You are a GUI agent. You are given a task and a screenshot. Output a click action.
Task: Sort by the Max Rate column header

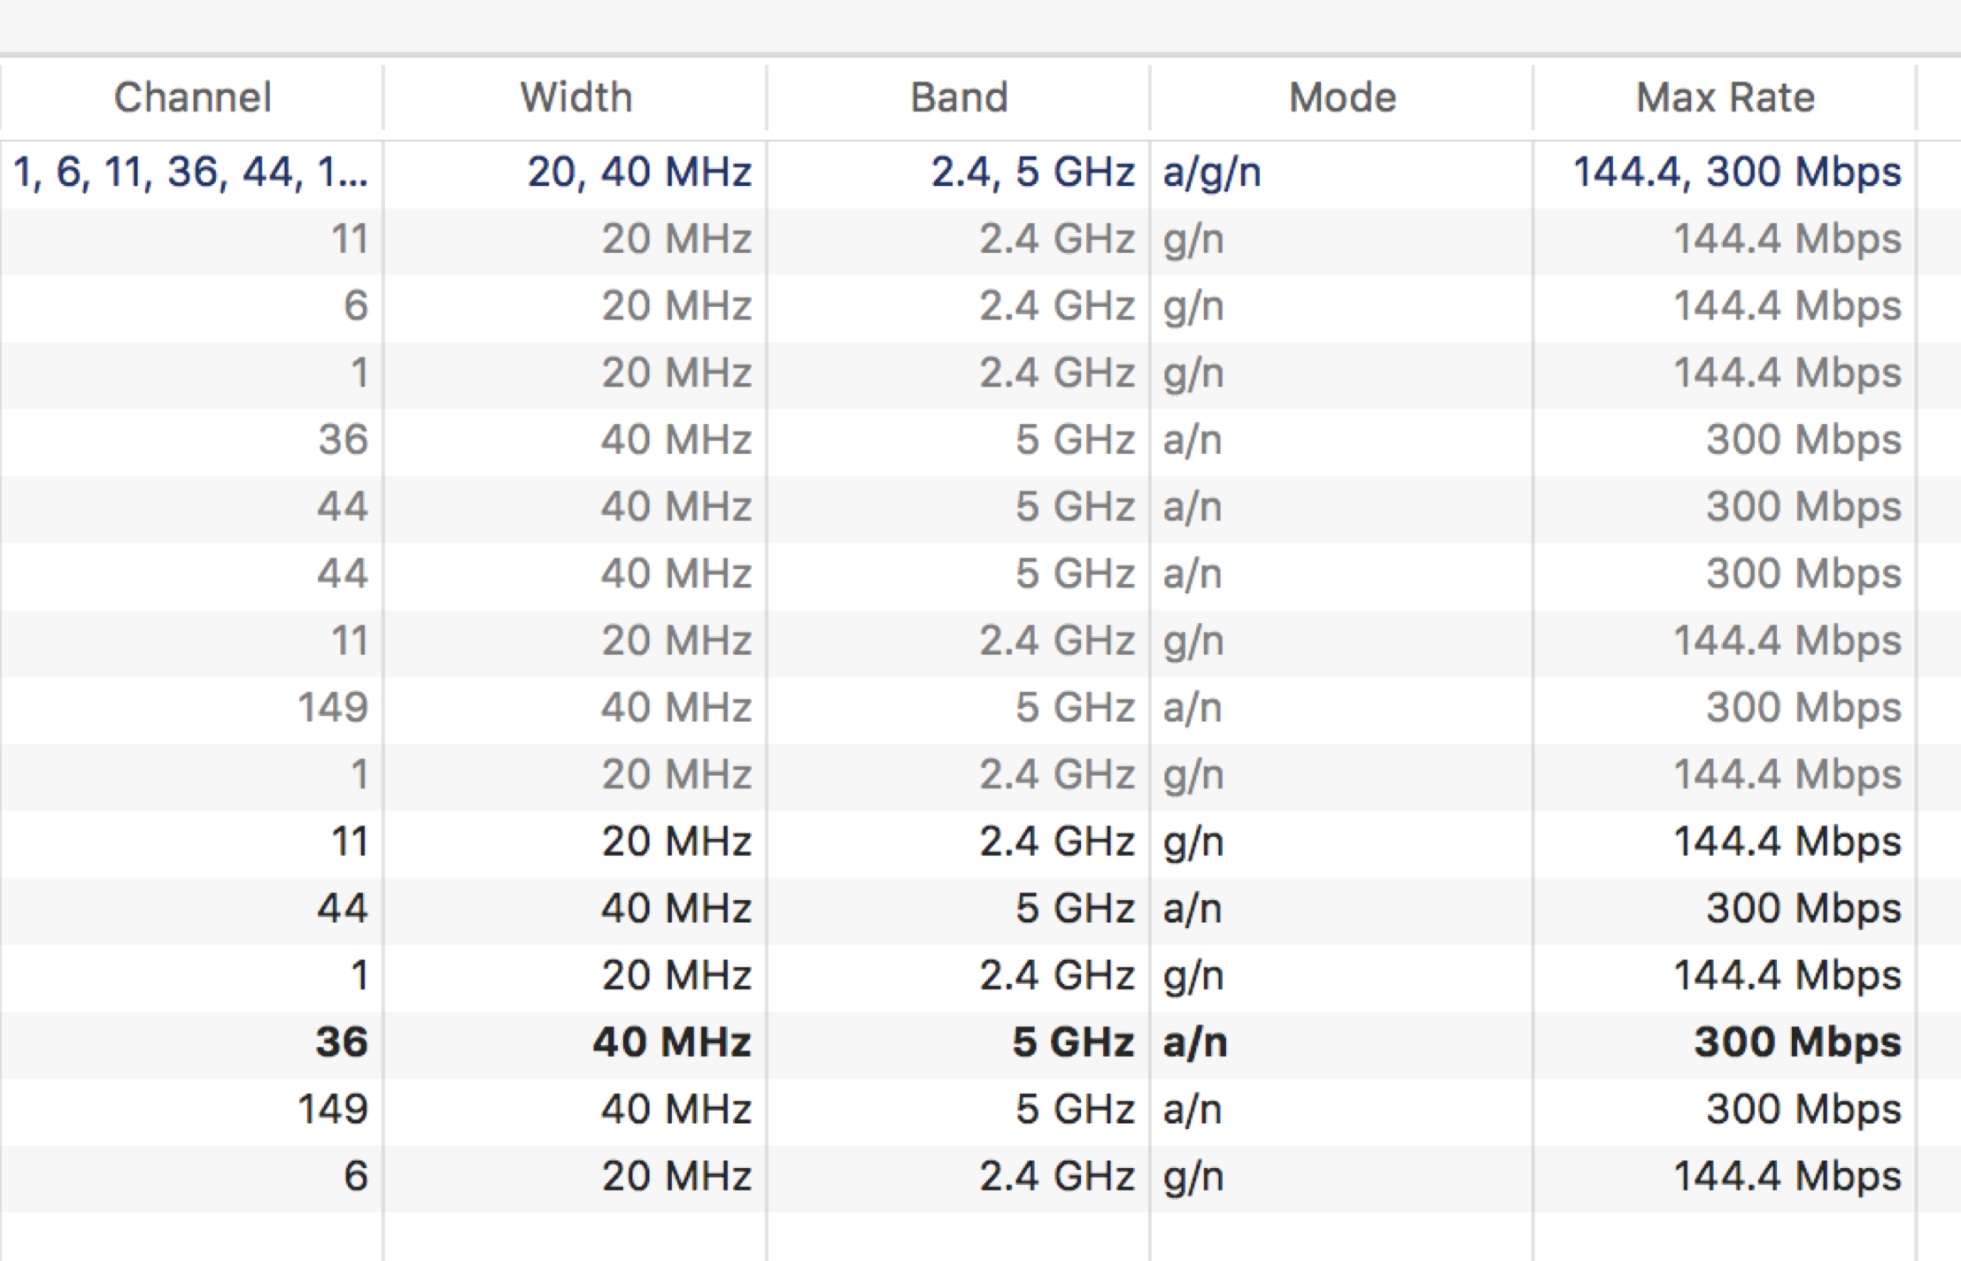click(x=1725, y=97)
